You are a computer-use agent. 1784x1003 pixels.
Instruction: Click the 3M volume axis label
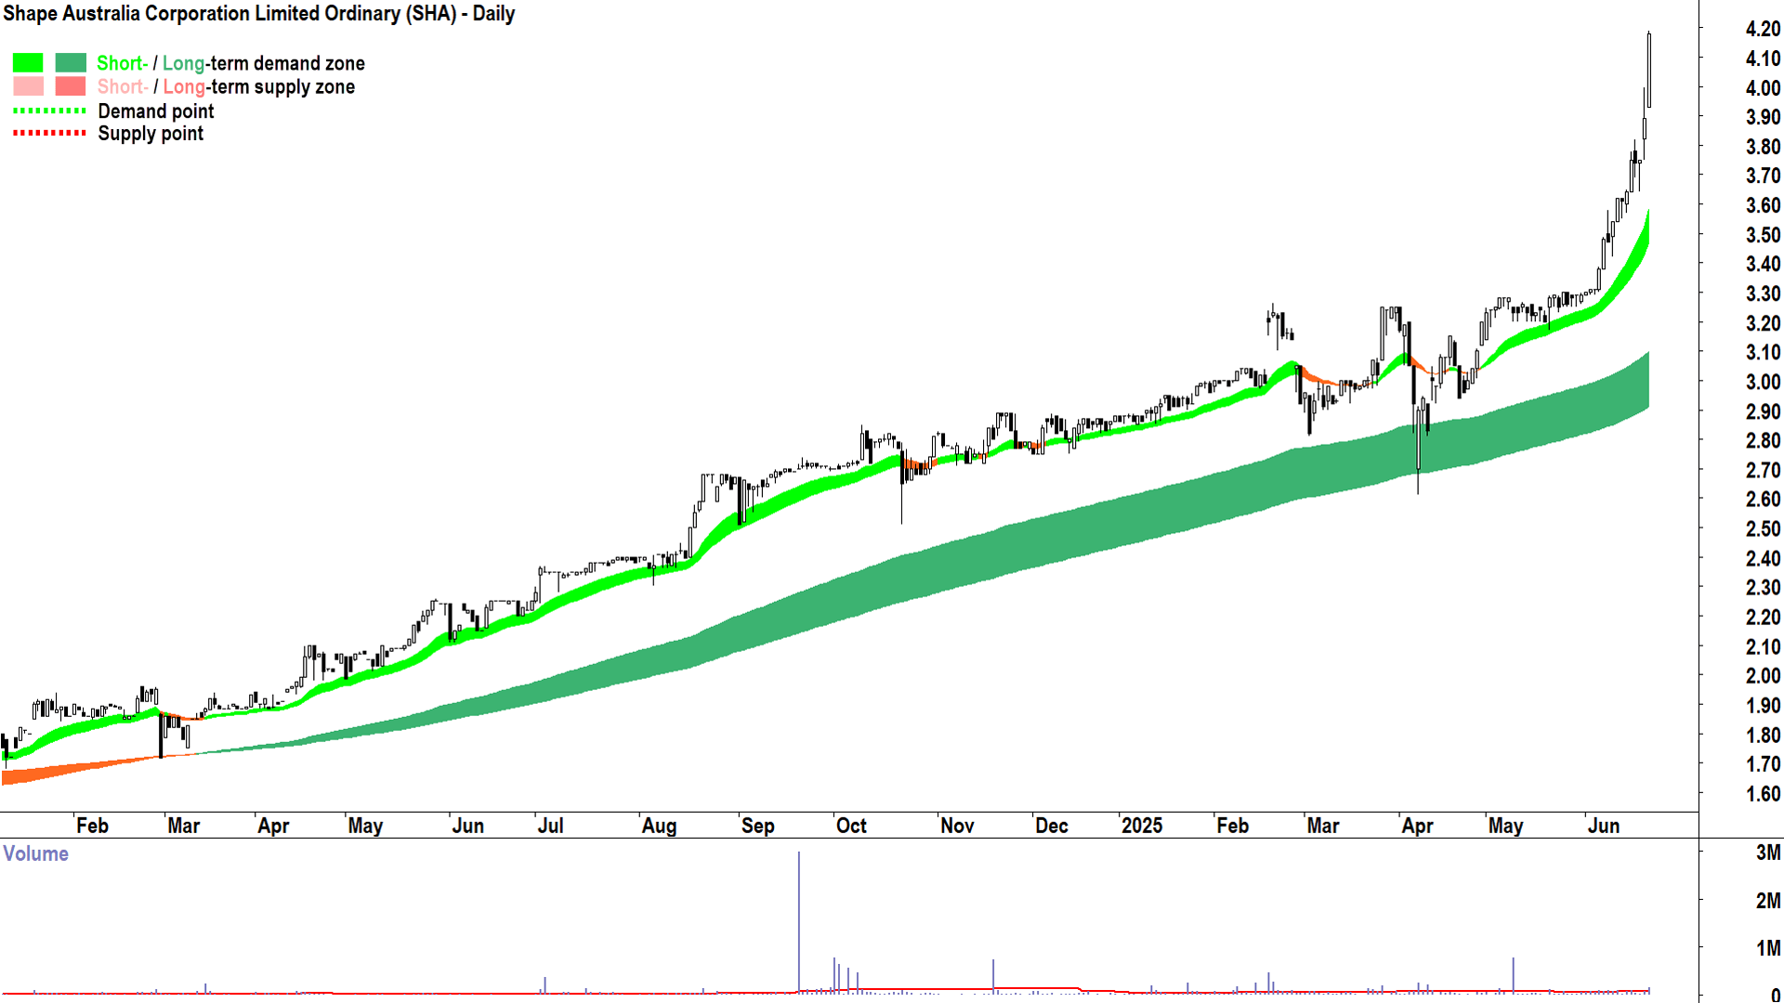tap(1768, 853)
